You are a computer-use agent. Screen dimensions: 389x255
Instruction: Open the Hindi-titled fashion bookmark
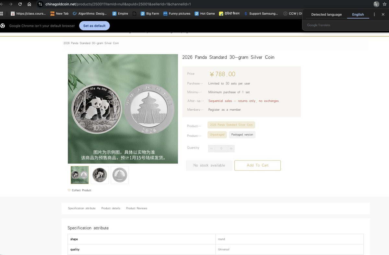[x=229, y=14]
